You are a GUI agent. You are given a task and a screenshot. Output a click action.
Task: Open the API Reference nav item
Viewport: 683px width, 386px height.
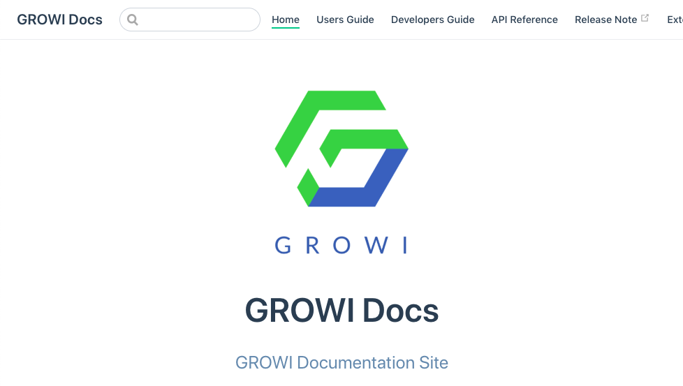524,20
